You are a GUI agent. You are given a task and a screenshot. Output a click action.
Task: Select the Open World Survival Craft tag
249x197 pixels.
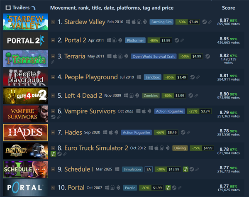click(154, 57)
